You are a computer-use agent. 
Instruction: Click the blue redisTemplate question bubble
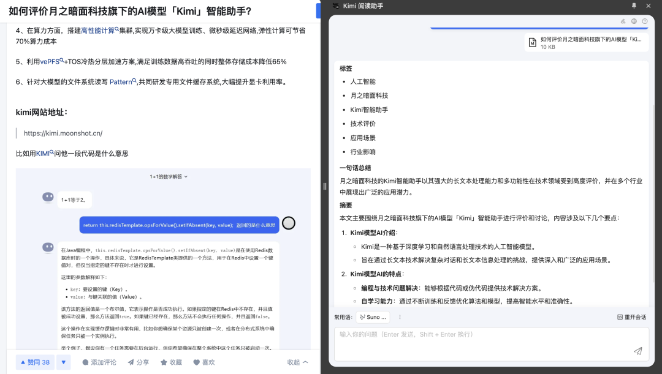[x=180, y=225]
